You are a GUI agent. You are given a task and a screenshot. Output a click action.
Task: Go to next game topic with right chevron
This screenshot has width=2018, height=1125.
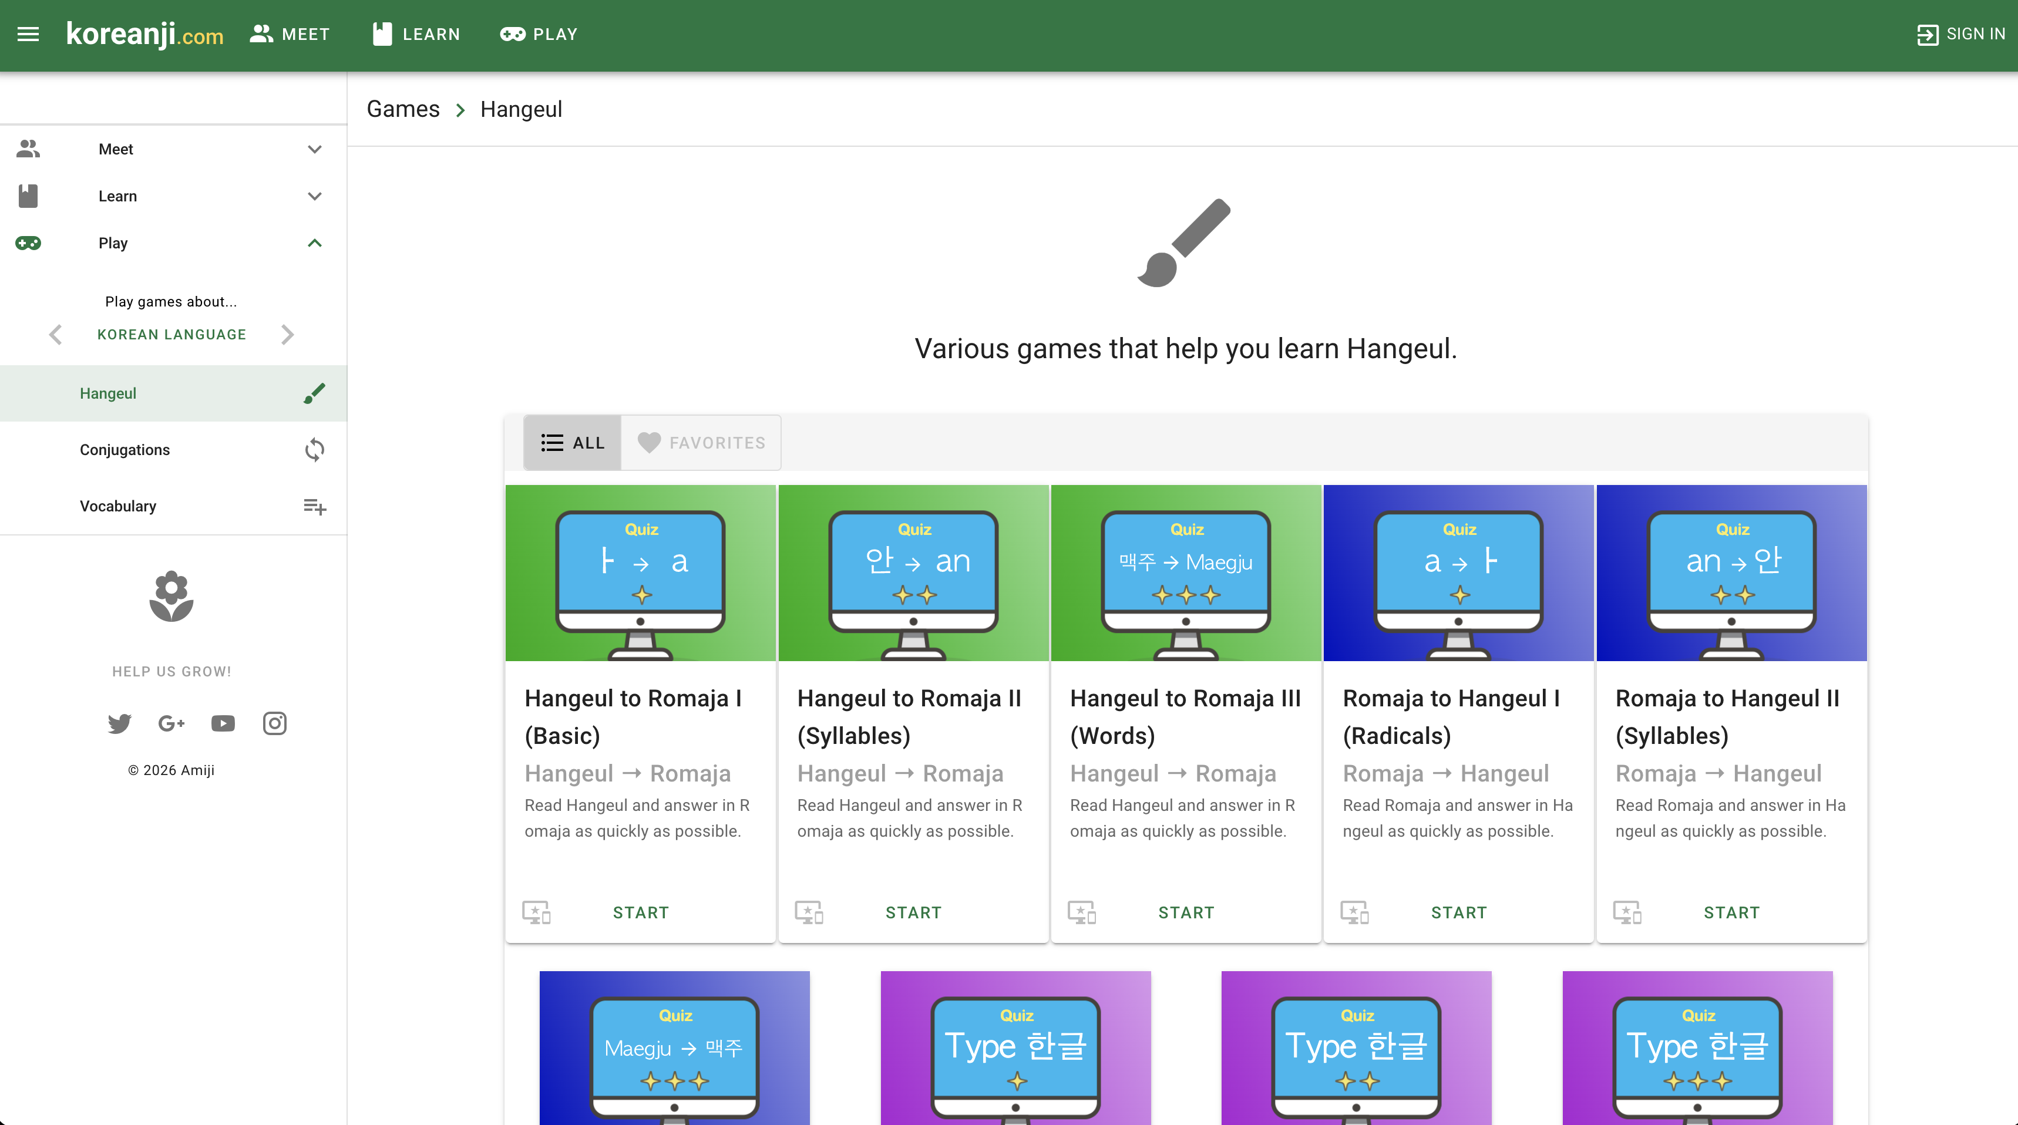point(288,335)
